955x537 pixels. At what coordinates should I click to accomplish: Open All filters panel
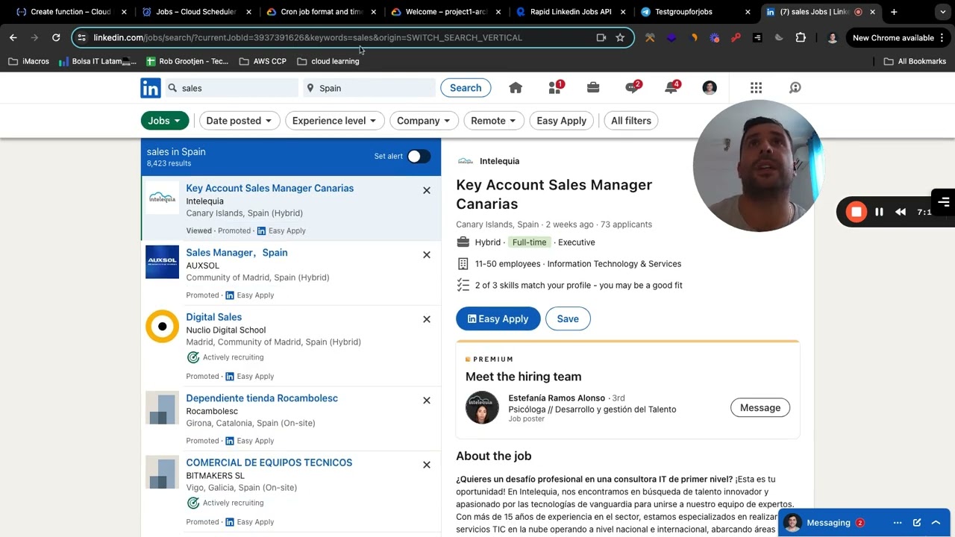631,121
